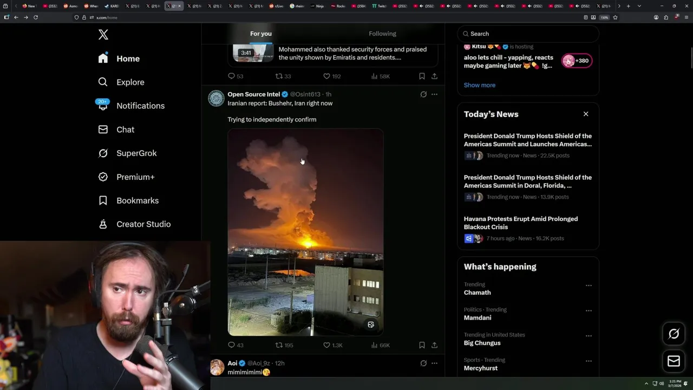Click Show more under live spaces

[x=480, y=85]
